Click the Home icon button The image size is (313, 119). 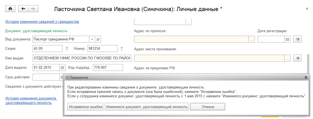(x=10, y=9)
